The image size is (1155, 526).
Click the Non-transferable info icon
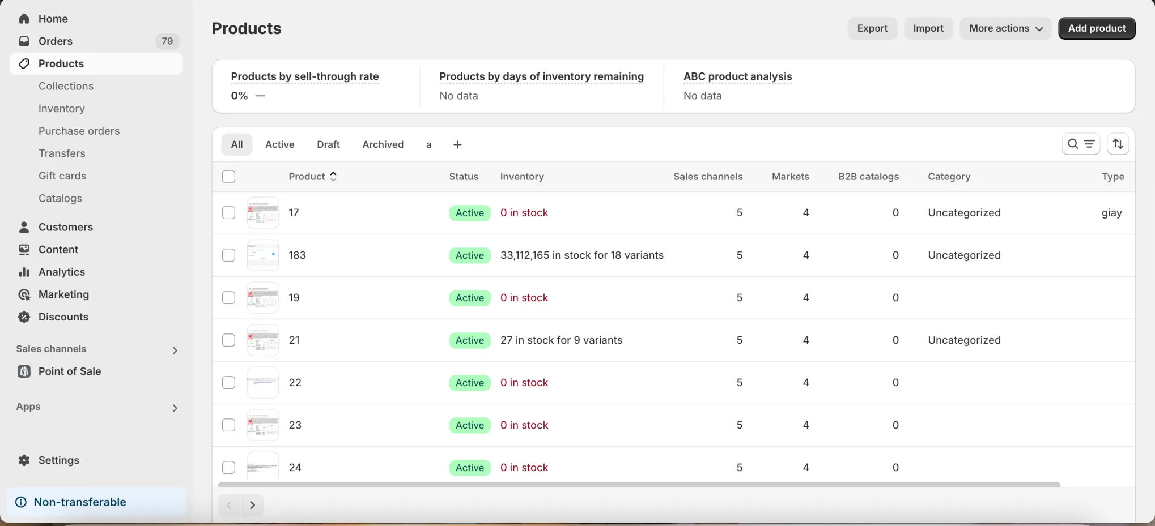21,502
